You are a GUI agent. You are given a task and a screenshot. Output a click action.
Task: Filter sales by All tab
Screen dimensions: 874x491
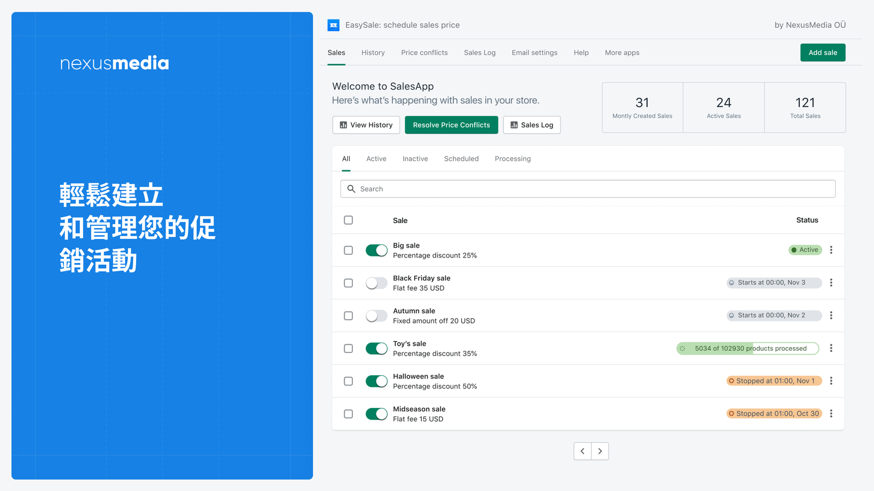[346, 159]
